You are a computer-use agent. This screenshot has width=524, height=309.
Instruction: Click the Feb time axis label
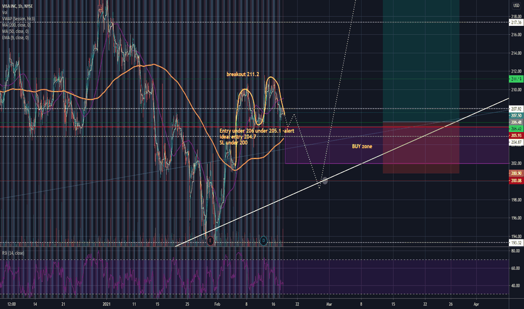point(217,305)
